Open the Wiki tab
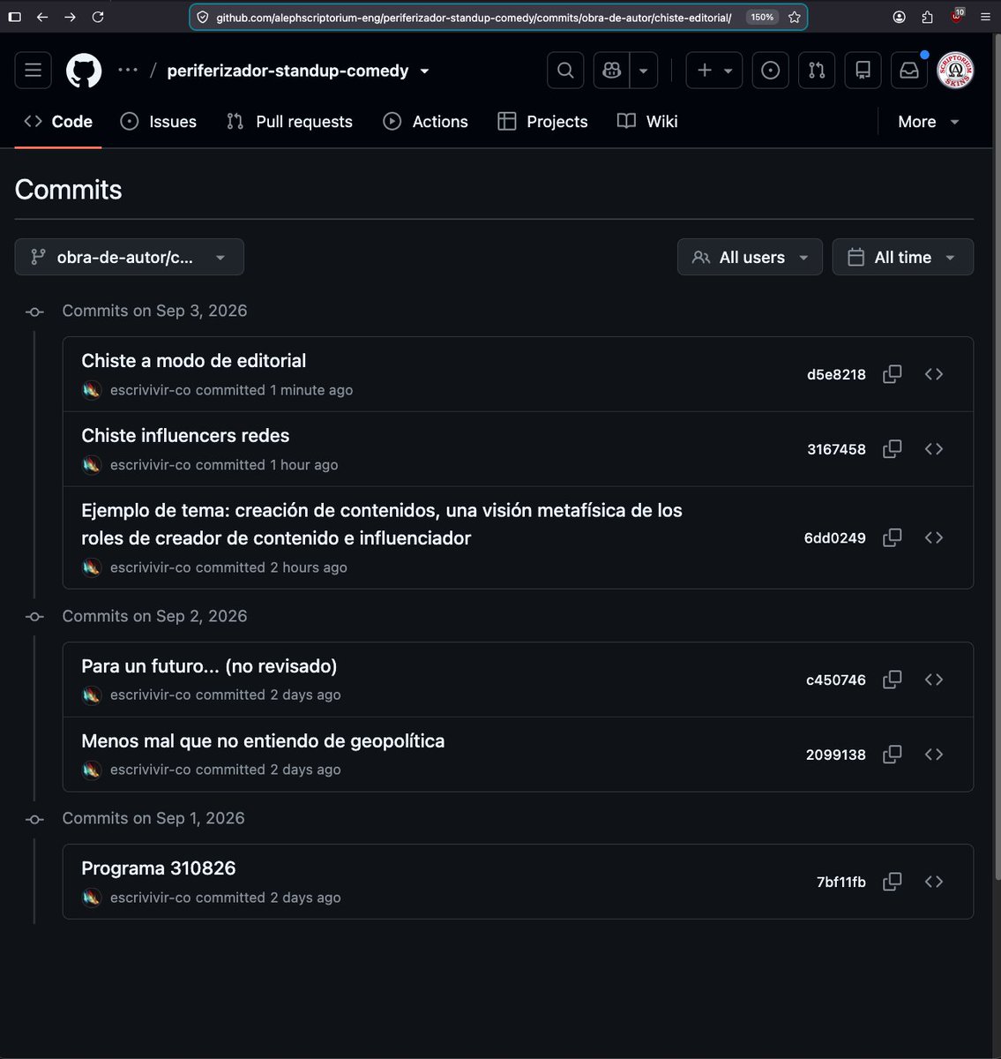This screenshot has height=1059, width=1001. click(x=647, y=122)
